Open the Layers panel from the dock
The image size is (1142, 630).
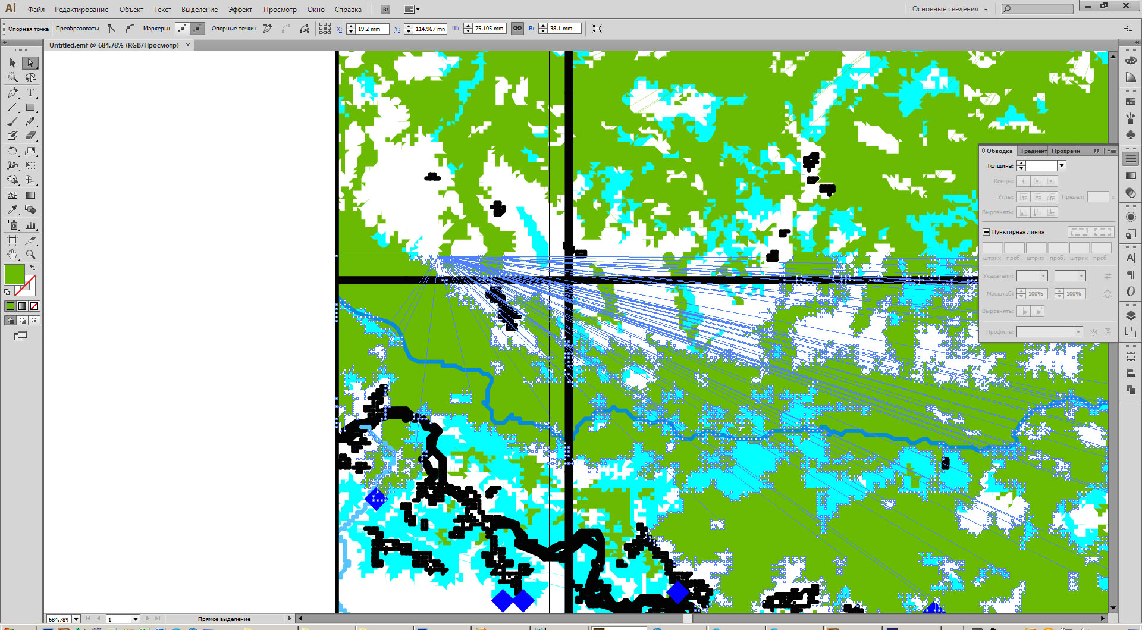coord(1131,316)
